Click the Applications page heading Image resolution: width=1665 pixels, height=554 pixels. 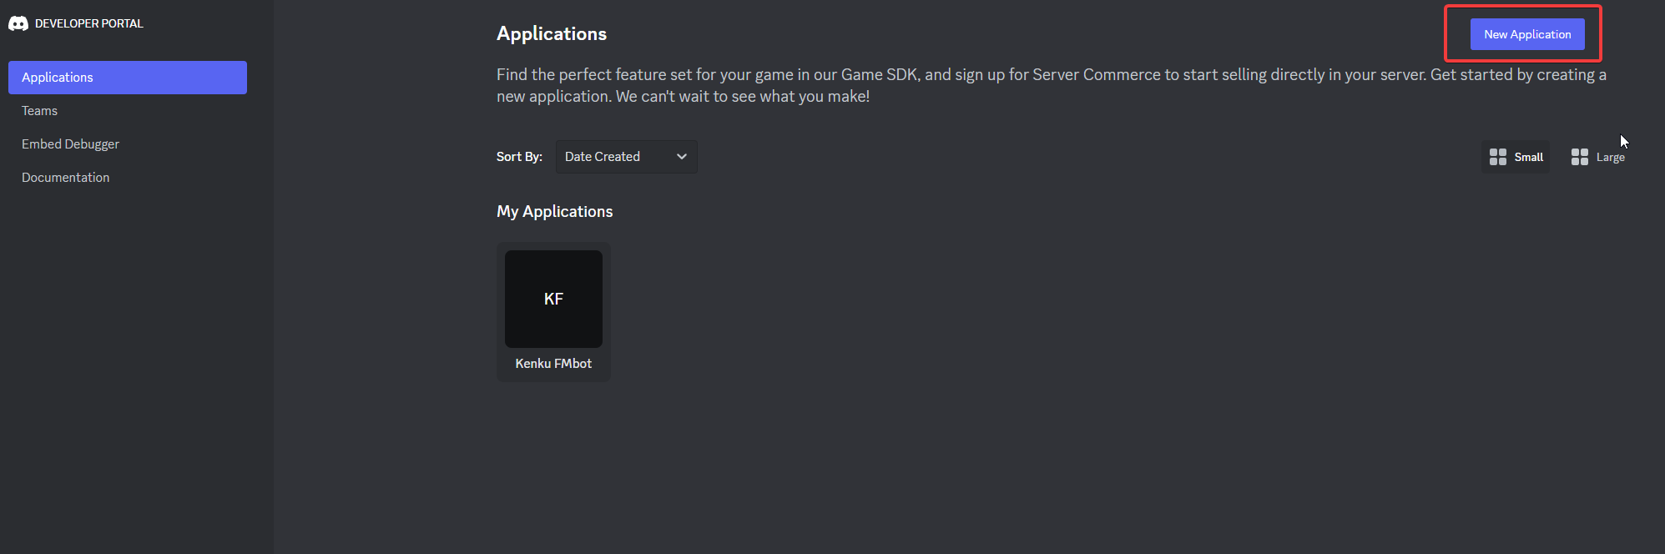552,34
